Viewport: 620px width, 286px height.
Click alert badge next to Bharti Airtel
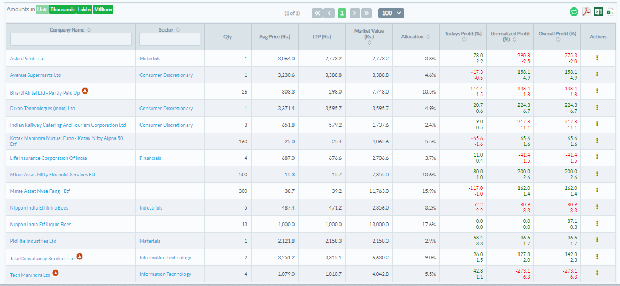pyautogui.click(x=84, y=90)
